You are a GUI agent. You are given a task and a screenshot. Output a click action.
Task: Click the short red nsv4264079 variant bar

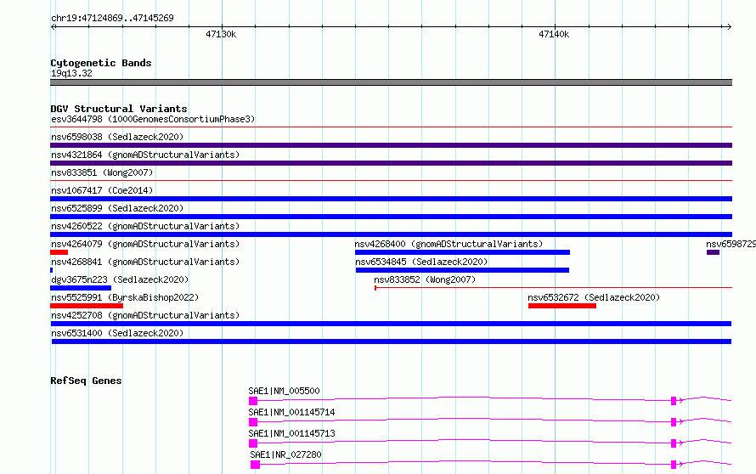(x=59, y=252)
